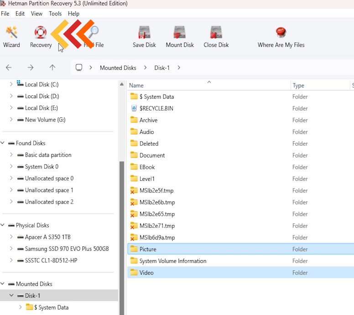Click the Archive folder icon

click(134, 120)
